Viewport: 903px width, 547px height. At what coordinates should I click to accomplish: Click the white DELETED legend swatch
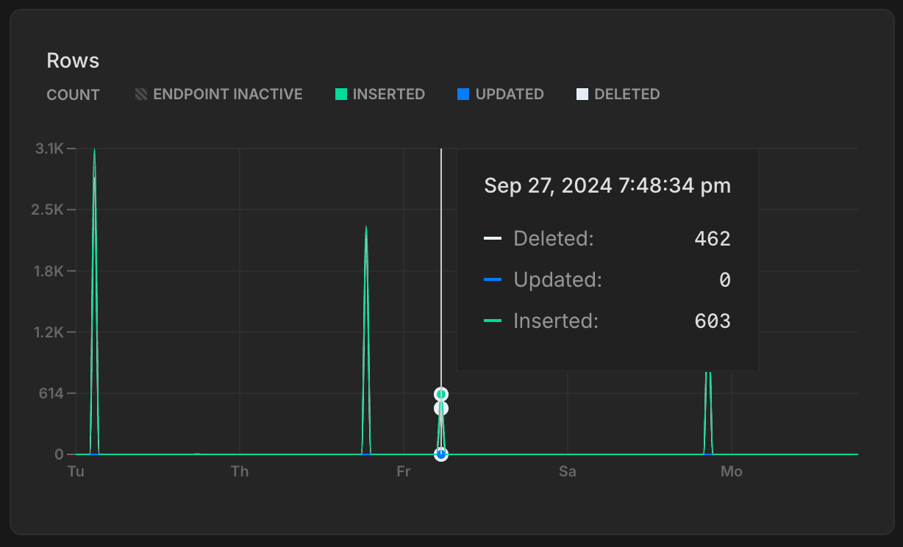[x=582, y=94]
